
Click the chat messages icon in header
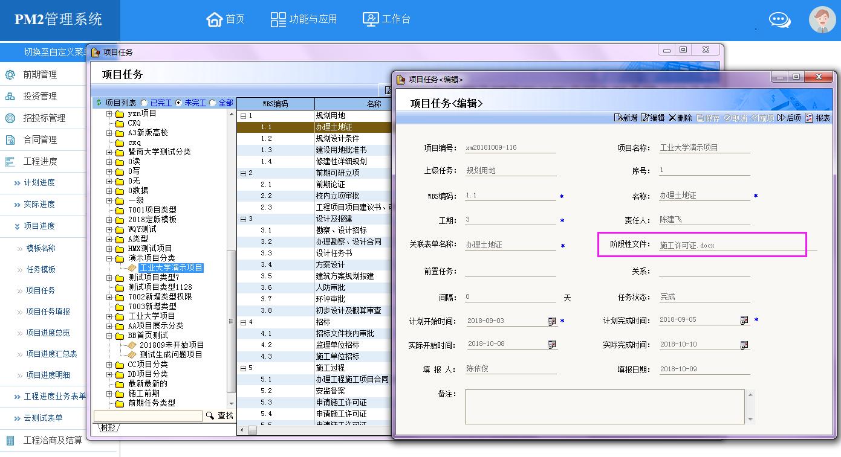click(x=779, y=20)
